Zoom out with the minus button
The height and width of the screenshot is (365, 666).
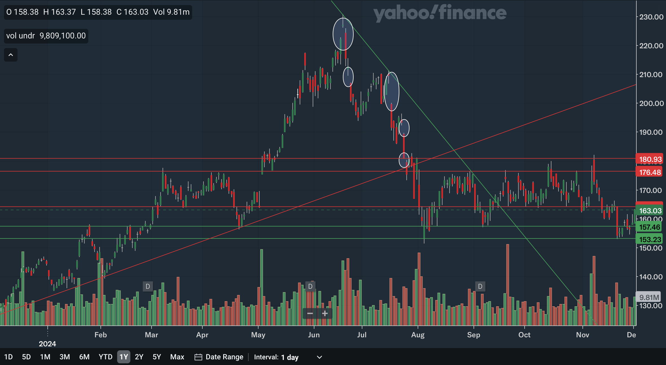point(310,314)
